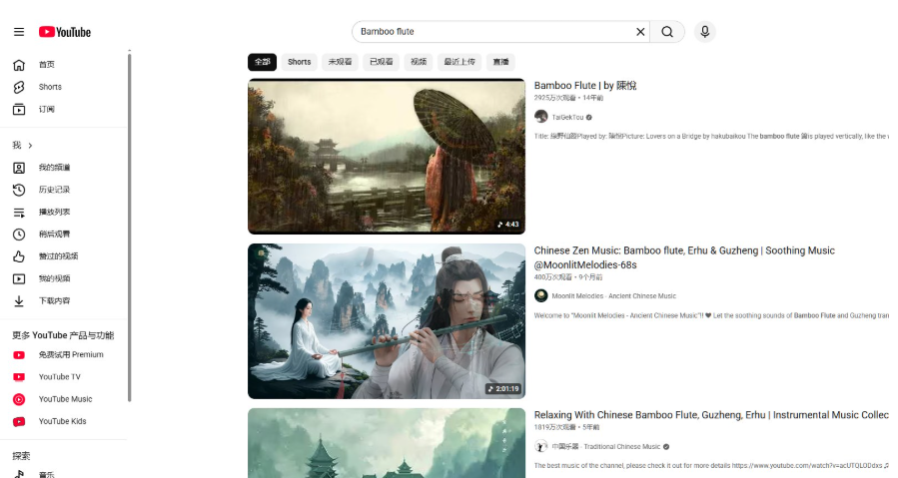Click TaiGekTou channel avatar
898x478 pixels.
[x=541, y=117]
